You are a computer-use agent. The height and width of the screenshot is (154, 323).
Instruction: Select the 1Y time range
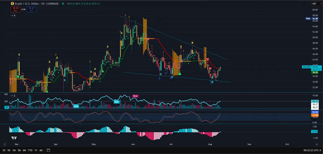tap(36, 150)
